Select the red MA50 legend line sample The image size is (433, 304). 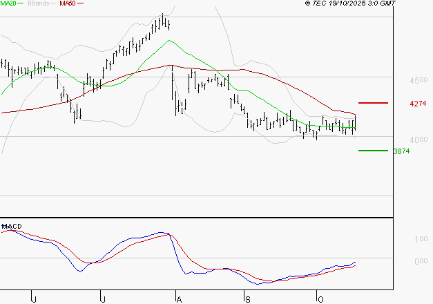pyautogui.click(x=81, y=3)
